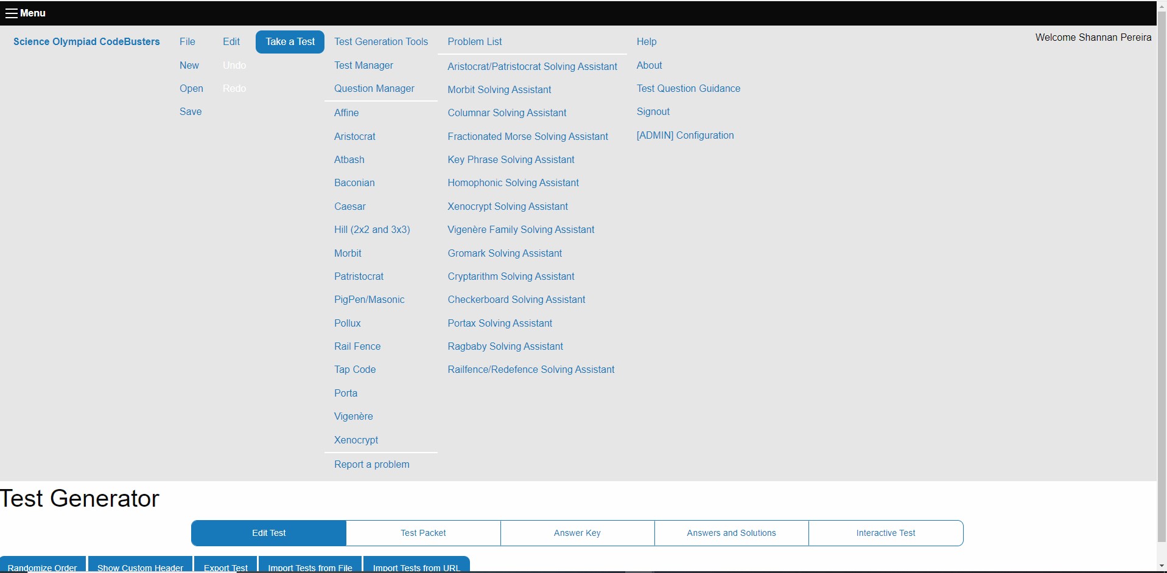The image size is (1167, 573).
Task: Open the Question Manager
Action: pyautogui.click(x=374, y=88)
